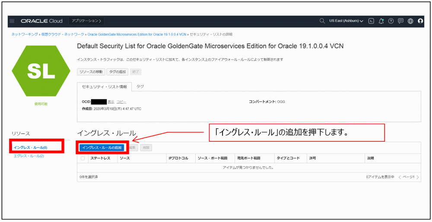Click the コンパートメント: OGG text
432x222 pixels.
[x=267, y=102]
